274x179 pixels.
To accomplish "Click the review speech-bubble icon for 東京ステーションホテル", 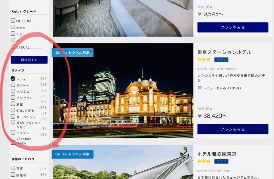I will [x=199, y=88].
